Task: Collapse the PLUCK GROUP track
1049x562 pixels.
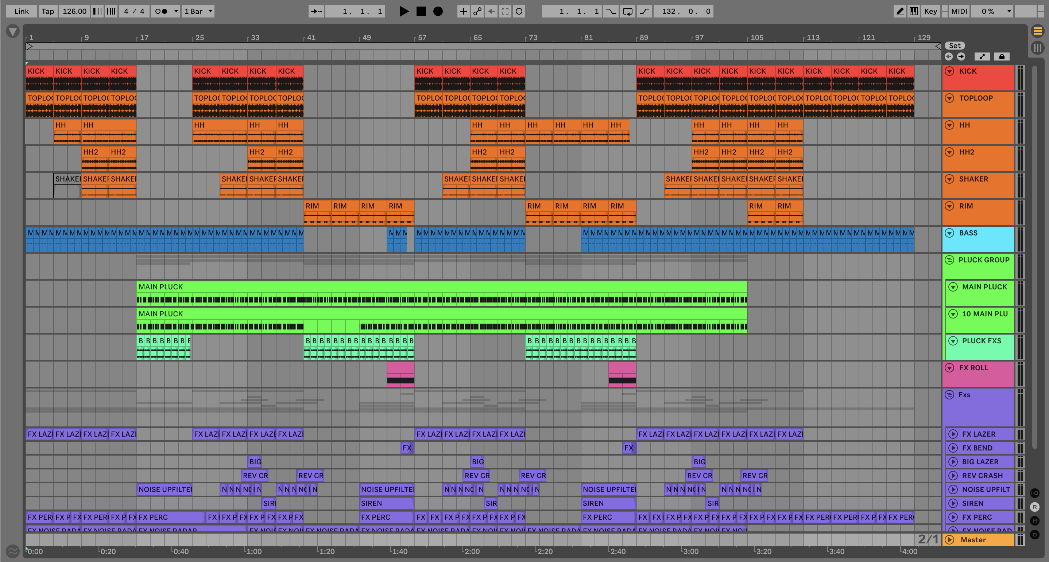Action: click(x=949, y=260)
